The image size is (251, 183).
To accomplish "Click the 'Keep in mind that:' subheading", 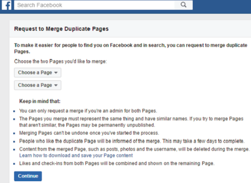I will (40, 101).
